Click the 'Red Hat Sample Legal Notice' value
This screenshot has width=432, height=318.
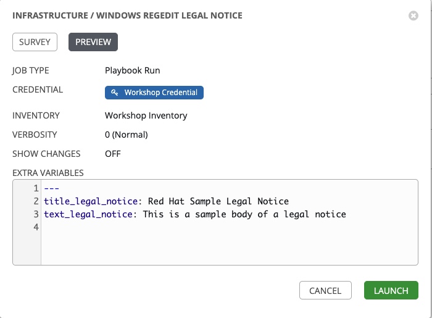(x=218, y=201)
